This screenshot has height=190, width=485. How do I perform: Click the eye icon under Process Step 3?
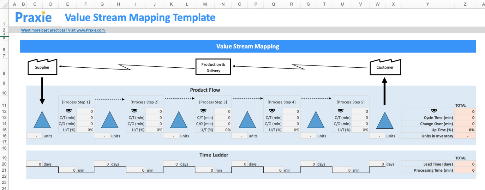203,111
